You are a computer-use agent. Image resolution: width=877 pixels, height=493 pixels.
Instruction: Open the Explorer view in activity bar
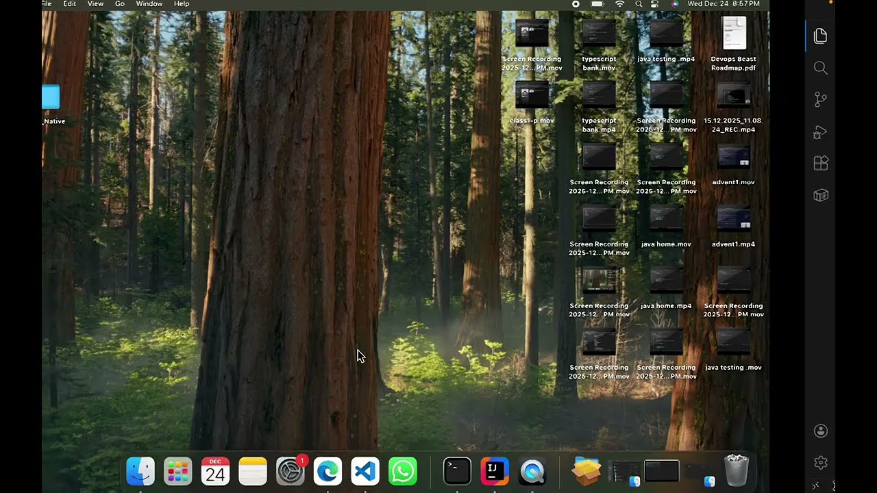(x=820, y=36)
